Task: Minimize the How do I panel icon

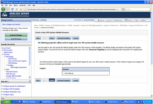Action: click(30, 81)
